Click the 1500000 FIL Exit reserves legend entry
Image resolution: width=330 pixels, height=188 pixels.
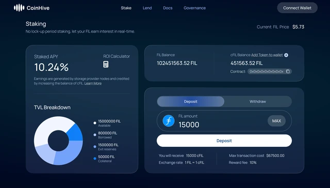106,147
